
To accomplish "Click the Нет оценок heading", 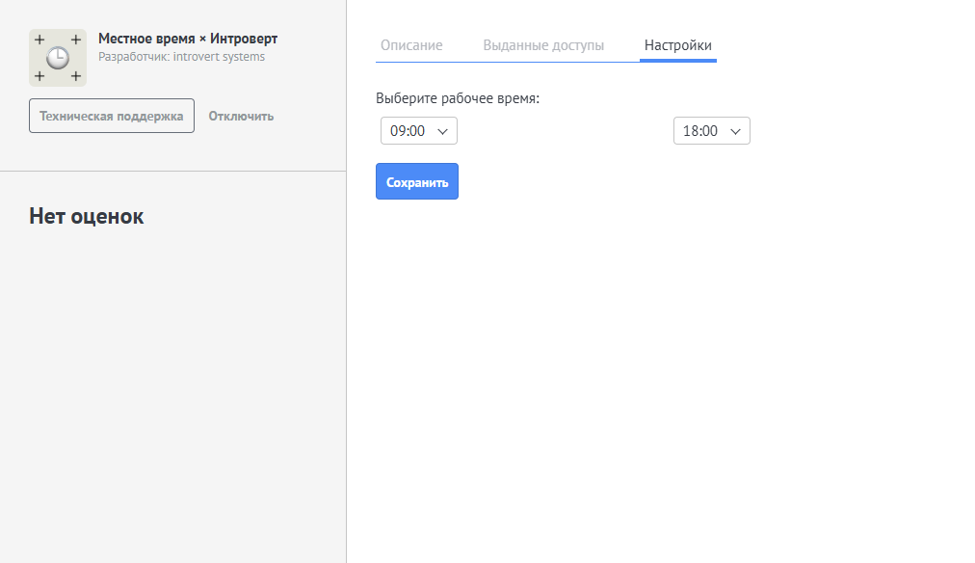I will [x=87, y=216].
